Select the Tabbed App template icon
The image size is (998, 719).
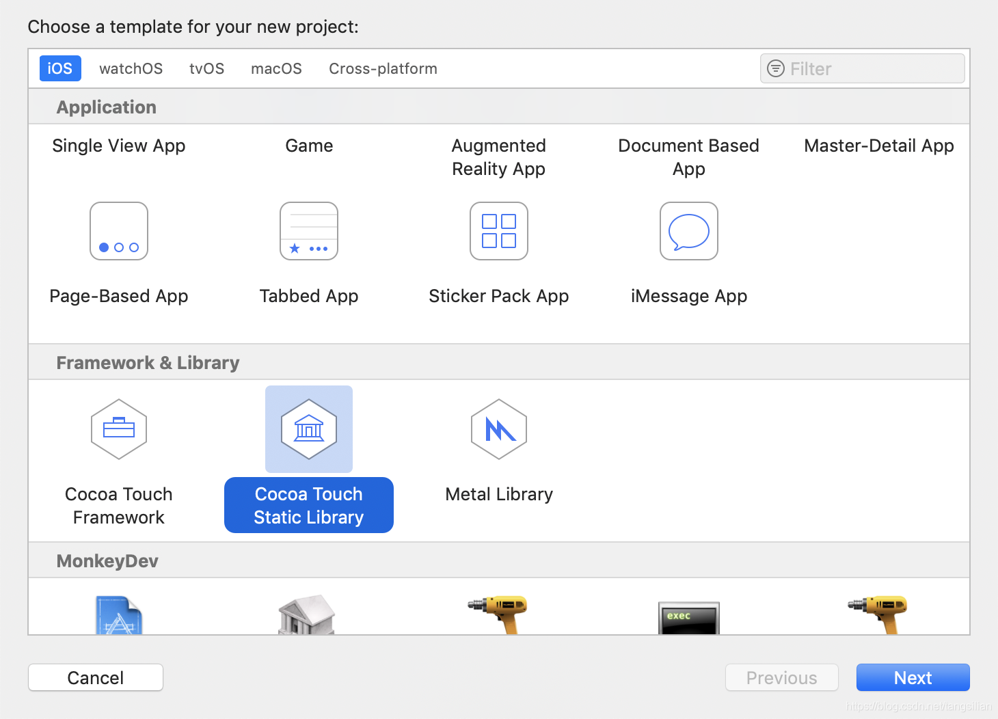pos(309,231)
